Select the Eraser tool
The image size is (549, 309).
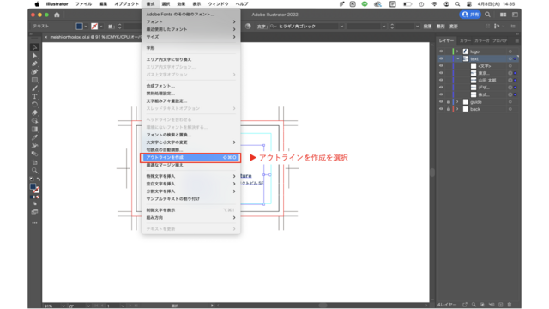click(x=34, y=112)
